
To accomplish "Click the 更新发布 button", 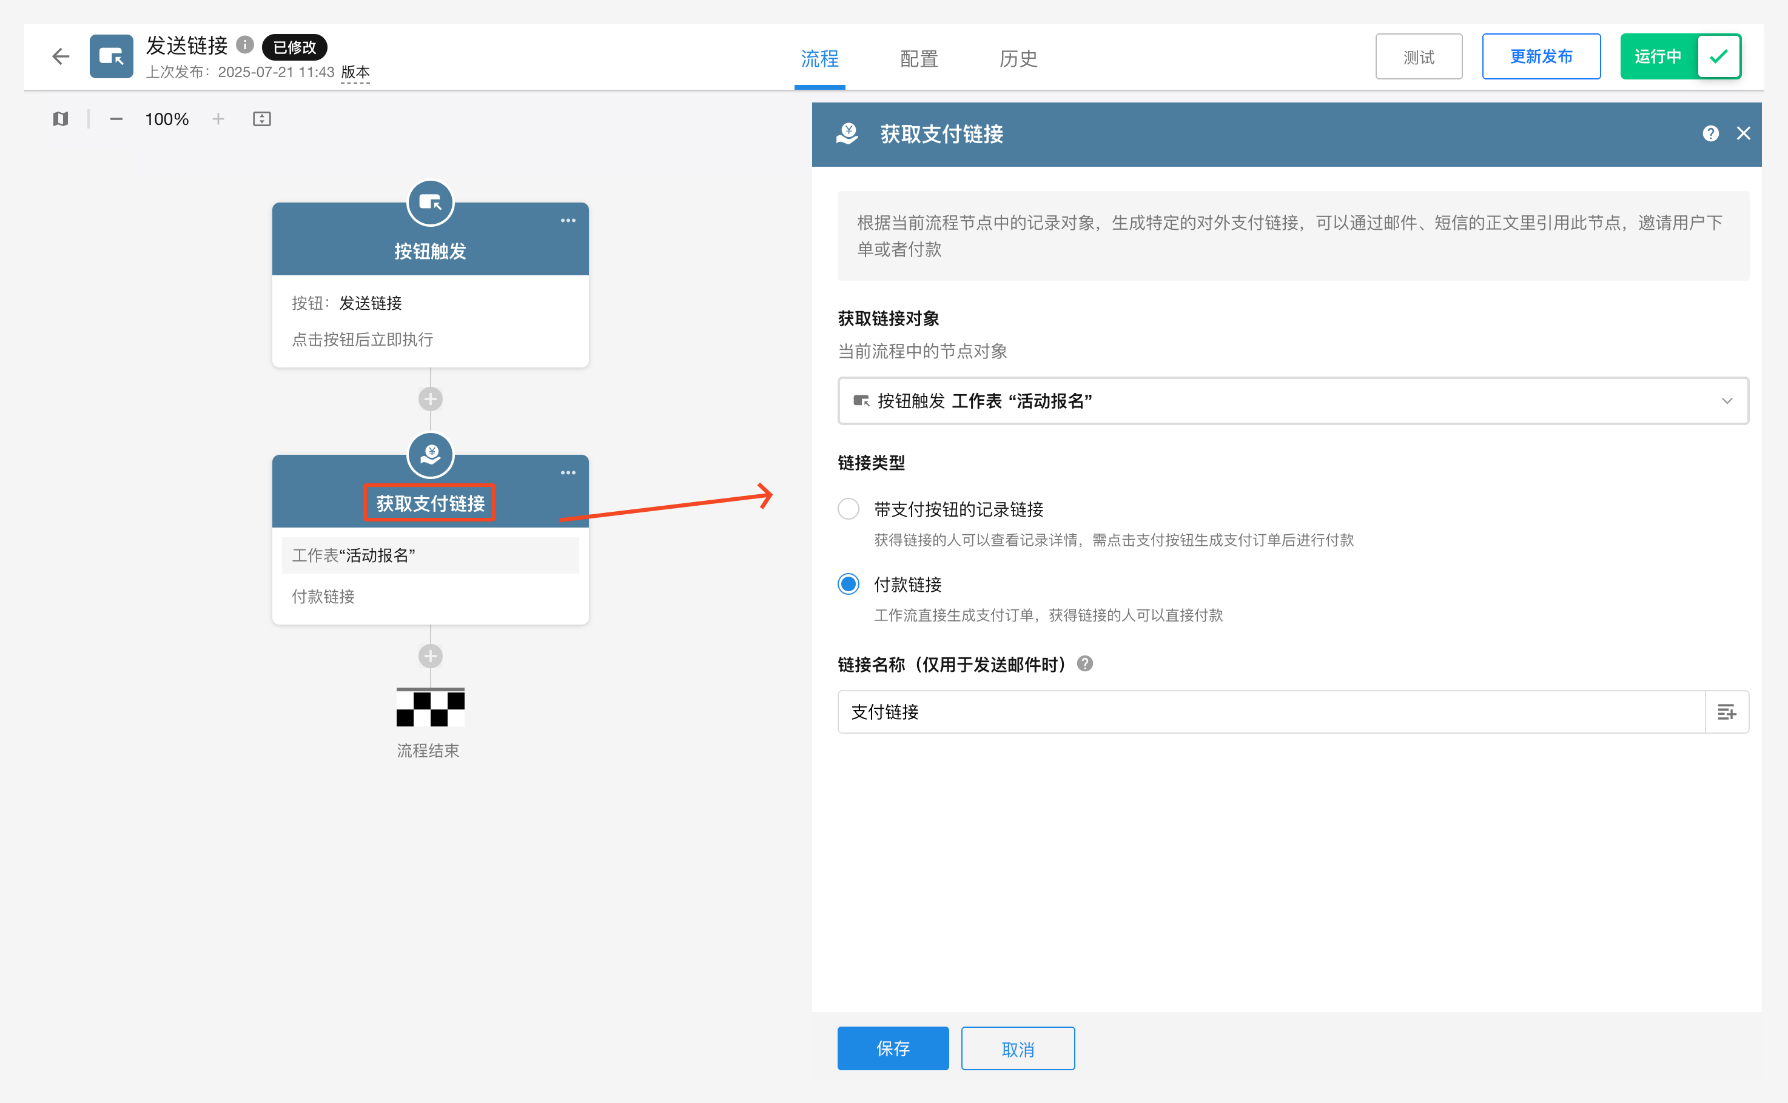I will point(1541,56).
